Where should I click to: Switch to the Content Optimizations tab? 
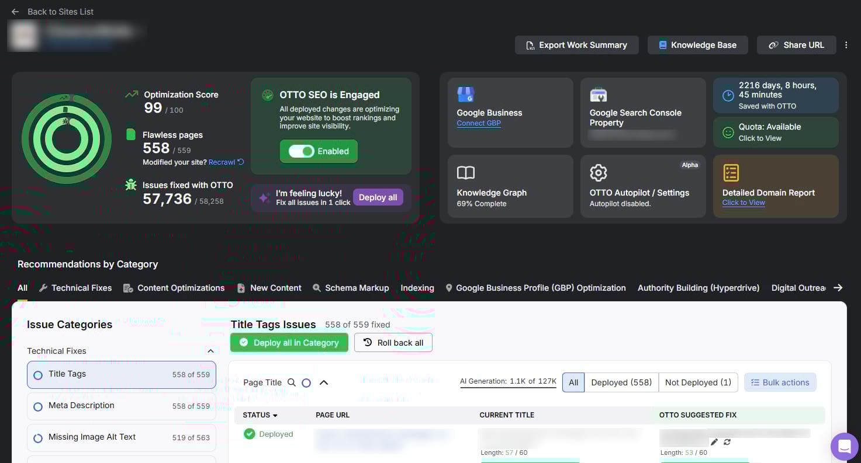pos(174,288)
